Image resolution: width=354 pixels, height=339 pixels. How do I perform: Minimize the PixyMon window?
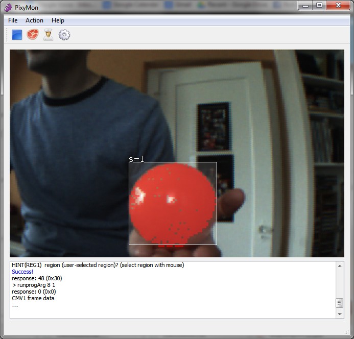[x=306, y=6]
